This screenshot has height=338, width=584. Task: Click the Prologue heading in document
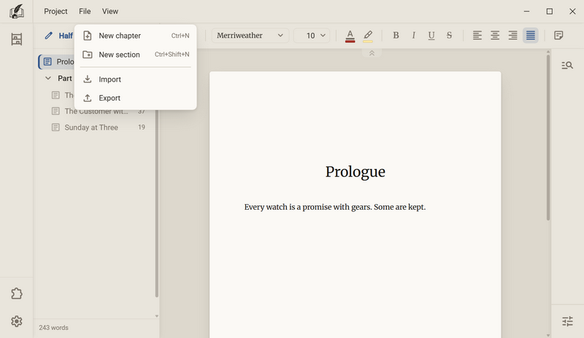pos(356,172)
